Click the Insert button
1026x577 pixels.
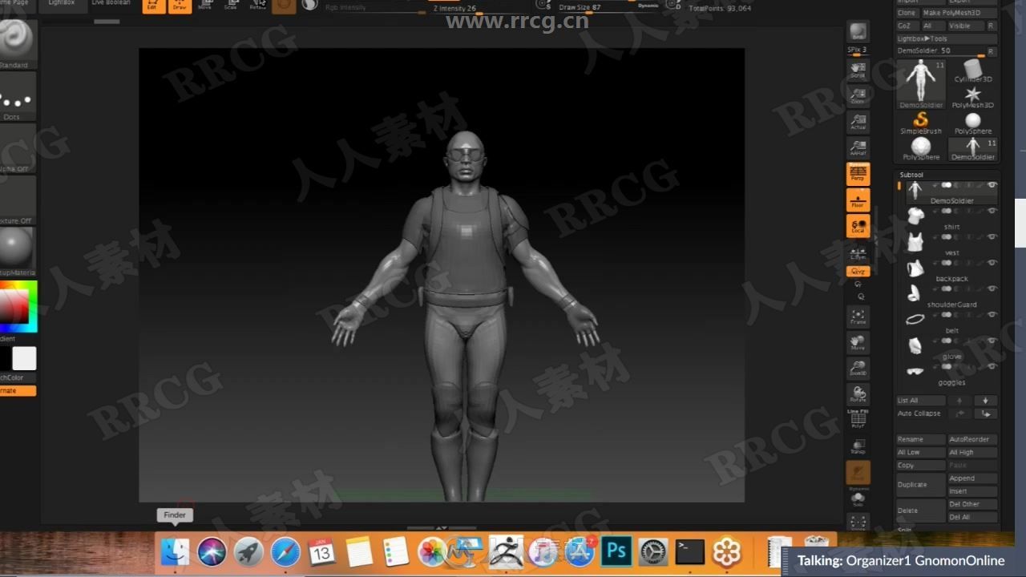click(972, 491)
